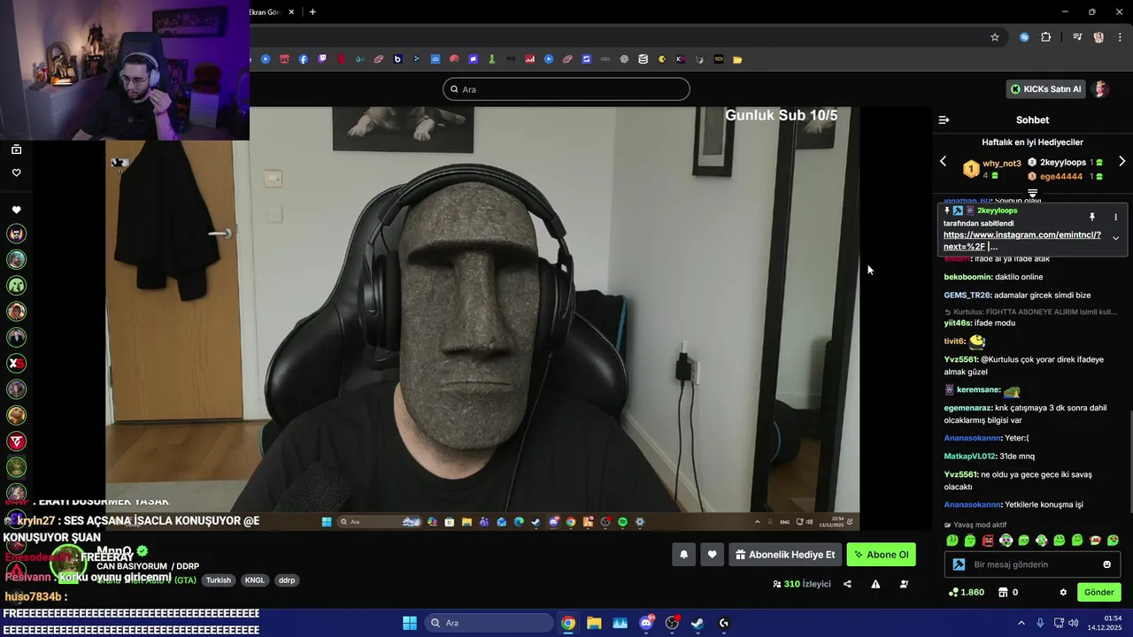Click the Turkish tag
The height and width of the screenshot is (637, 1133).
pos(219,580)
